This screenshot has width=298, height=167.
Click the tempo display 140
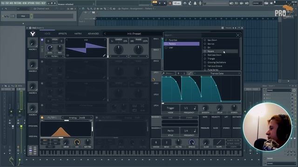pos(177,3)
